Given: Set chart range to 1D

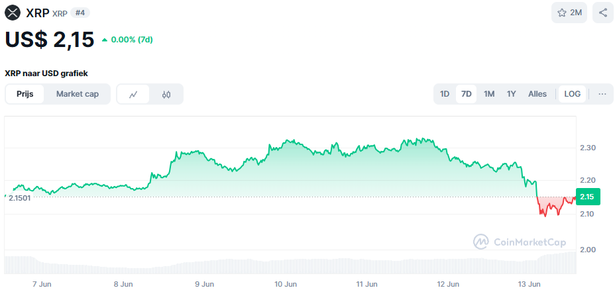Looking at the screenshot, I should (x=445, y=94).
